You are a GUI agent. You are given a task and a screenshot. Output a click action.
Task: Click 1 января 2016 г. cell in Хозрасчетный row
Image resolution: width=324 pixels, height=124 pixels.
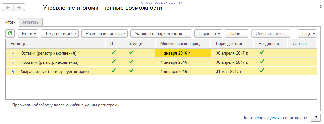(183, 72)
